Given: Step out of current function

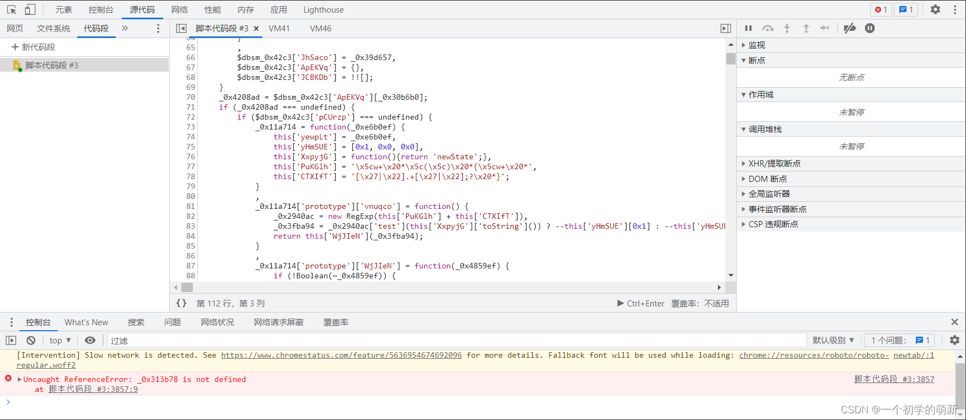Looking at the screenshot, I should (806, 28).
